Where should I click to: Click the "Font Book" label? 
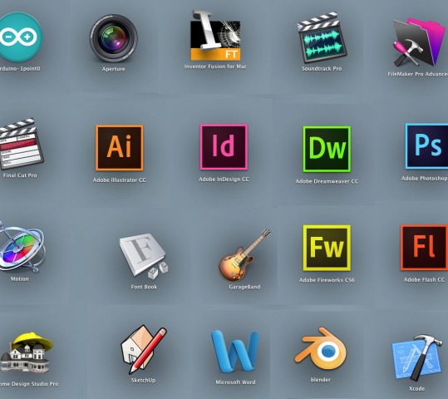144,287
